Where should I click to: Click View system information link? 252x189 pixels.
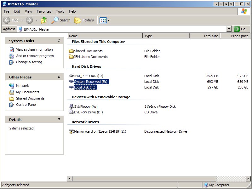click(x=34, y=49)
